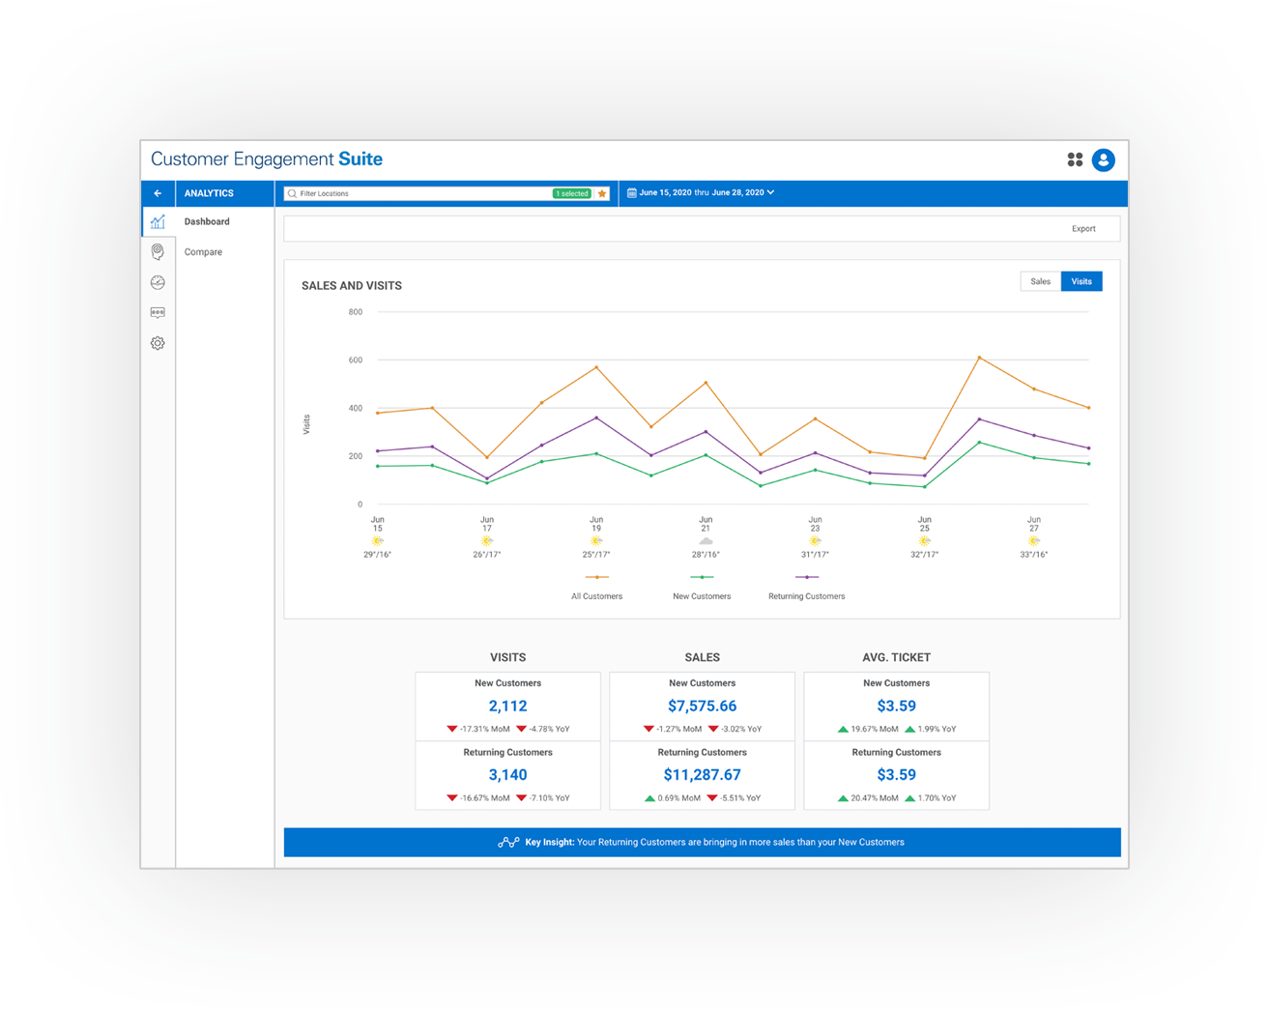This screenshot has height=1009, width=1269.
Task: Toggle the All Customers legend series
Action: pyautogui.click(x=596, y=596)
